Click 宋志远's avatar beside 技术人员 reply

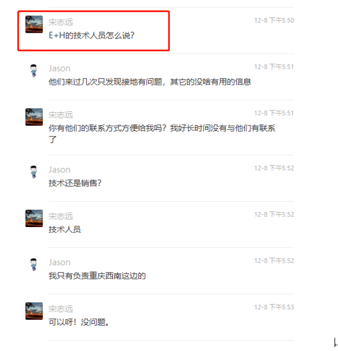tap(34, 218)
